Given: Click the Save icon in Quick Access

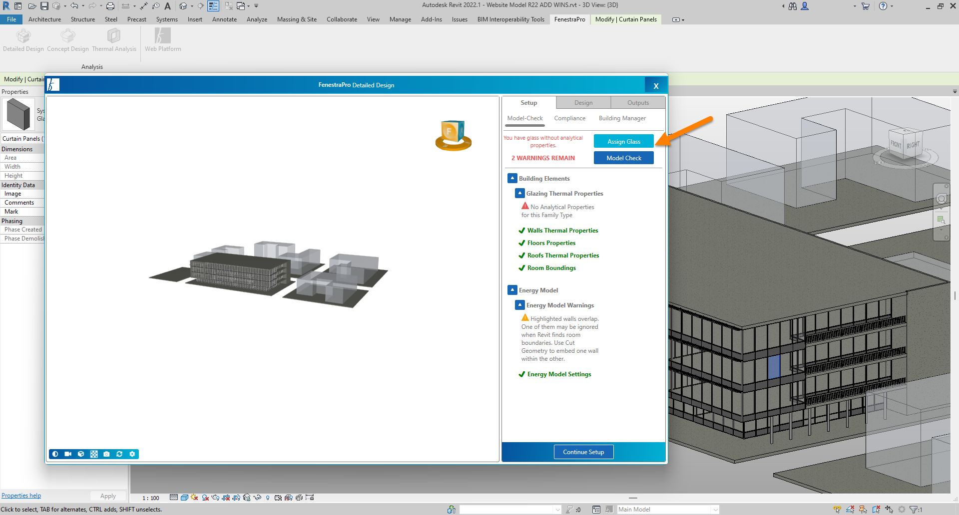Looking at the screenshot, I should (x=44, y=6).
